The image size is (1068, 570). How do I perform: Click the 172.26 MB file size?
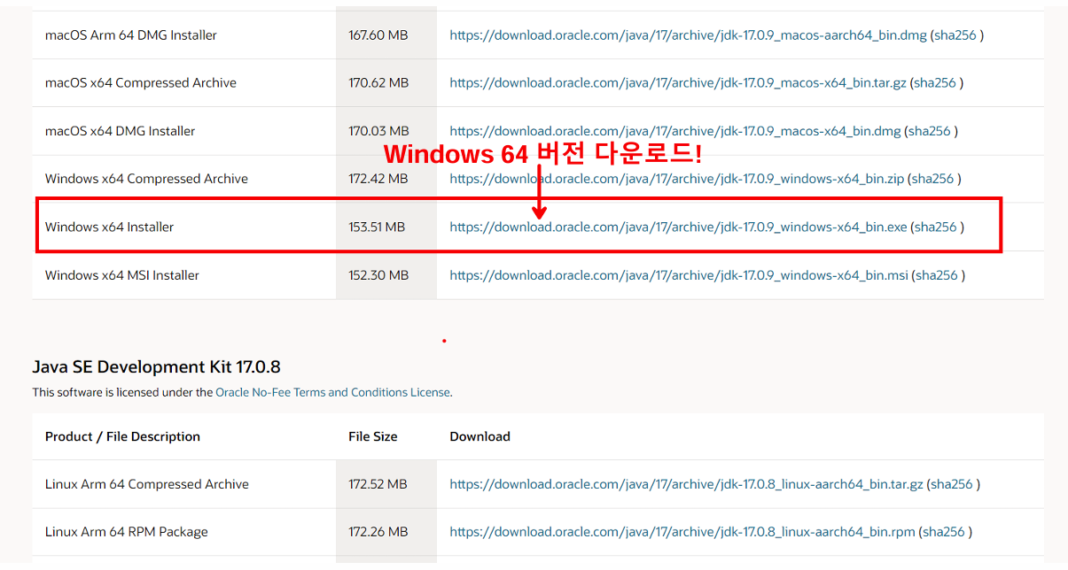pos(378,532)
